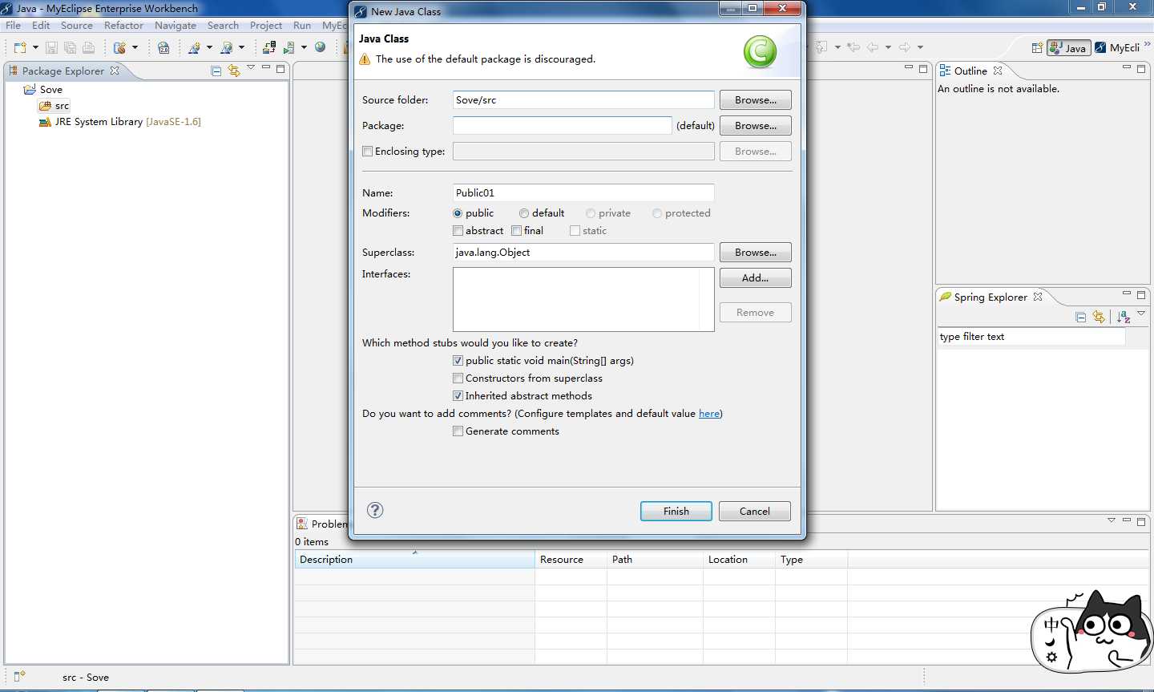Open Spring Explorer view menu triangle
1154x692 pixels.
point(1141,314)
